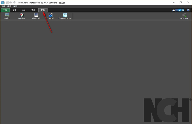Switch to the 主页 ribbon tab
Image resolution: width=192 pixels, height=124 pixels.
[x=15, y=10]
